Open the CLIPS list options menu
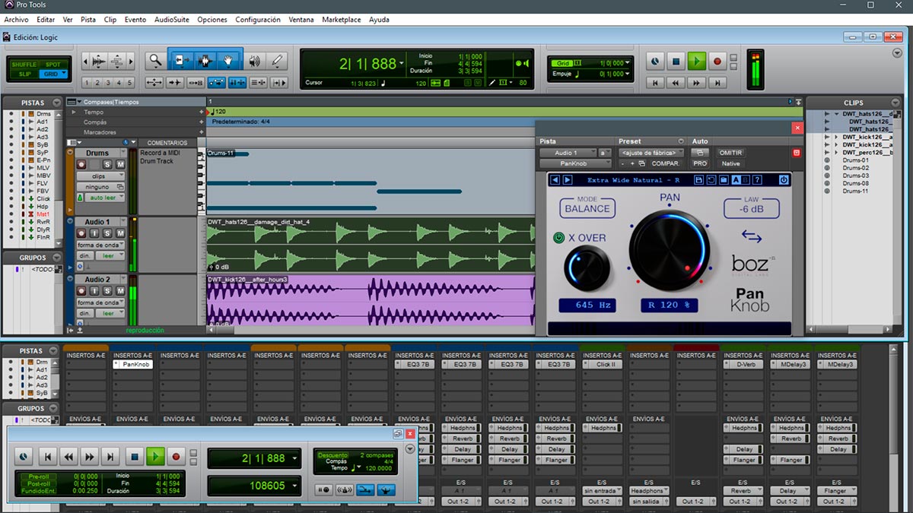The height and width of the screenshot is (513, 913). (896, 103)
